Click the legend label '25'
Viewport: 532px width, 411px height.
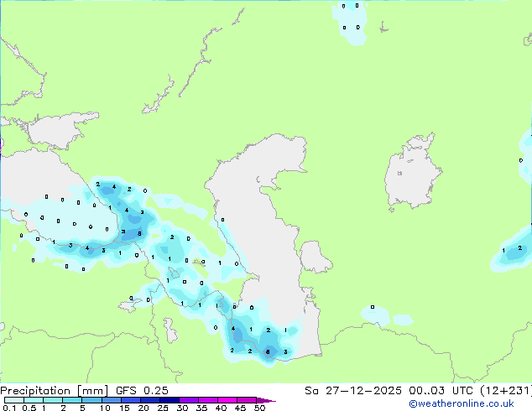pos(163,408)
